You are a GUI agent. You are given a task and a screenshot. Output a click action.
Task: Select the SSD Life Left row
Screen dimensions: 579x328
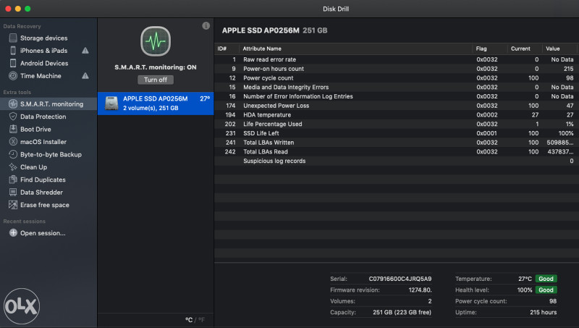click(395, 133)
